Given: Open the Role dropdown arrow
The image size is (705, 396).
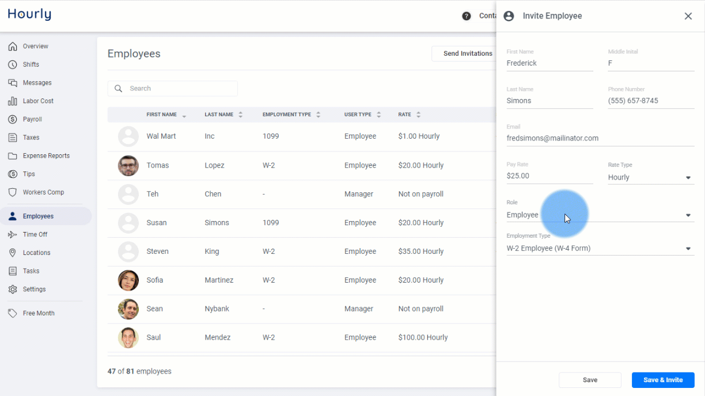Looking at the screenshot, I should pyautogui.click(x=688, y=215).
